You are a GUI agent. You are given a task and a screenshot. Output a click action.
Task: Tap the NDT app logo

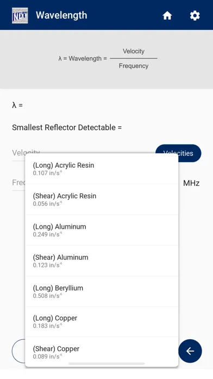(20, 15)
